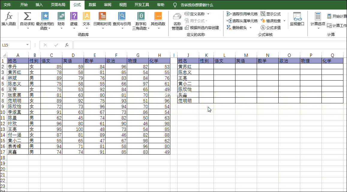Open the 查找与引用 lookup functions icon
Viewport: 347px width, 192px height.
pos(122,17)
